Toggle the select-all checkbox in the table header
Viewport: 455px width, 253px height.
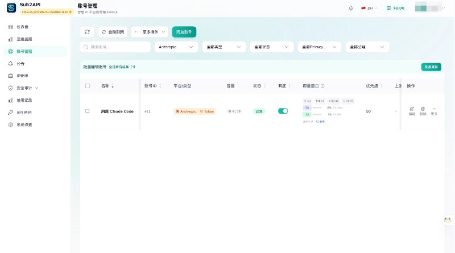click(x=88, y=86)
